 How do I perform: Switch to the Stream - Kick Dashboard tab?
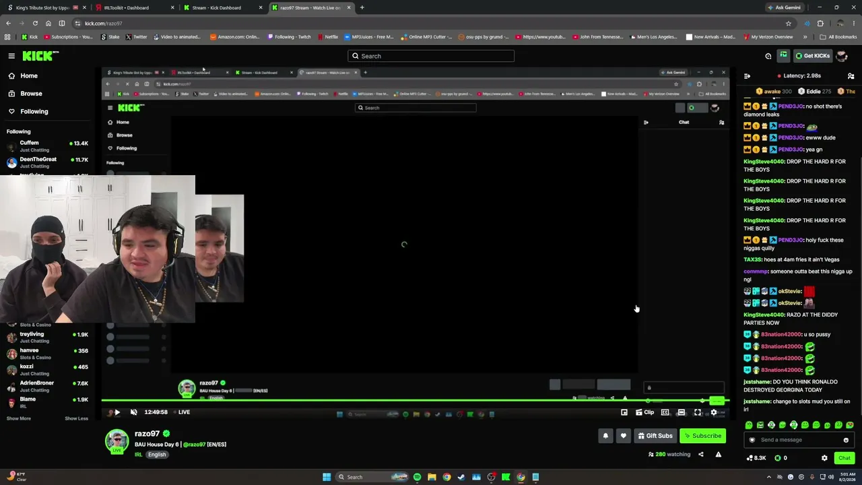pos(224,7)
